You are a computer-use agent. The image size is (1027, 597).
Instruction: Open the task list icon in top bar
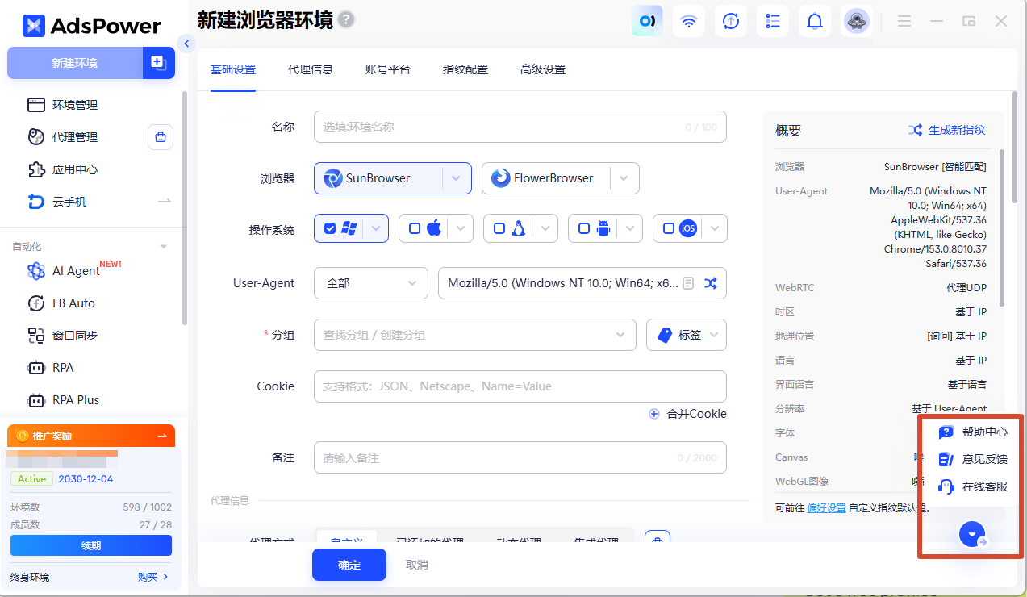tap(773, 21)
